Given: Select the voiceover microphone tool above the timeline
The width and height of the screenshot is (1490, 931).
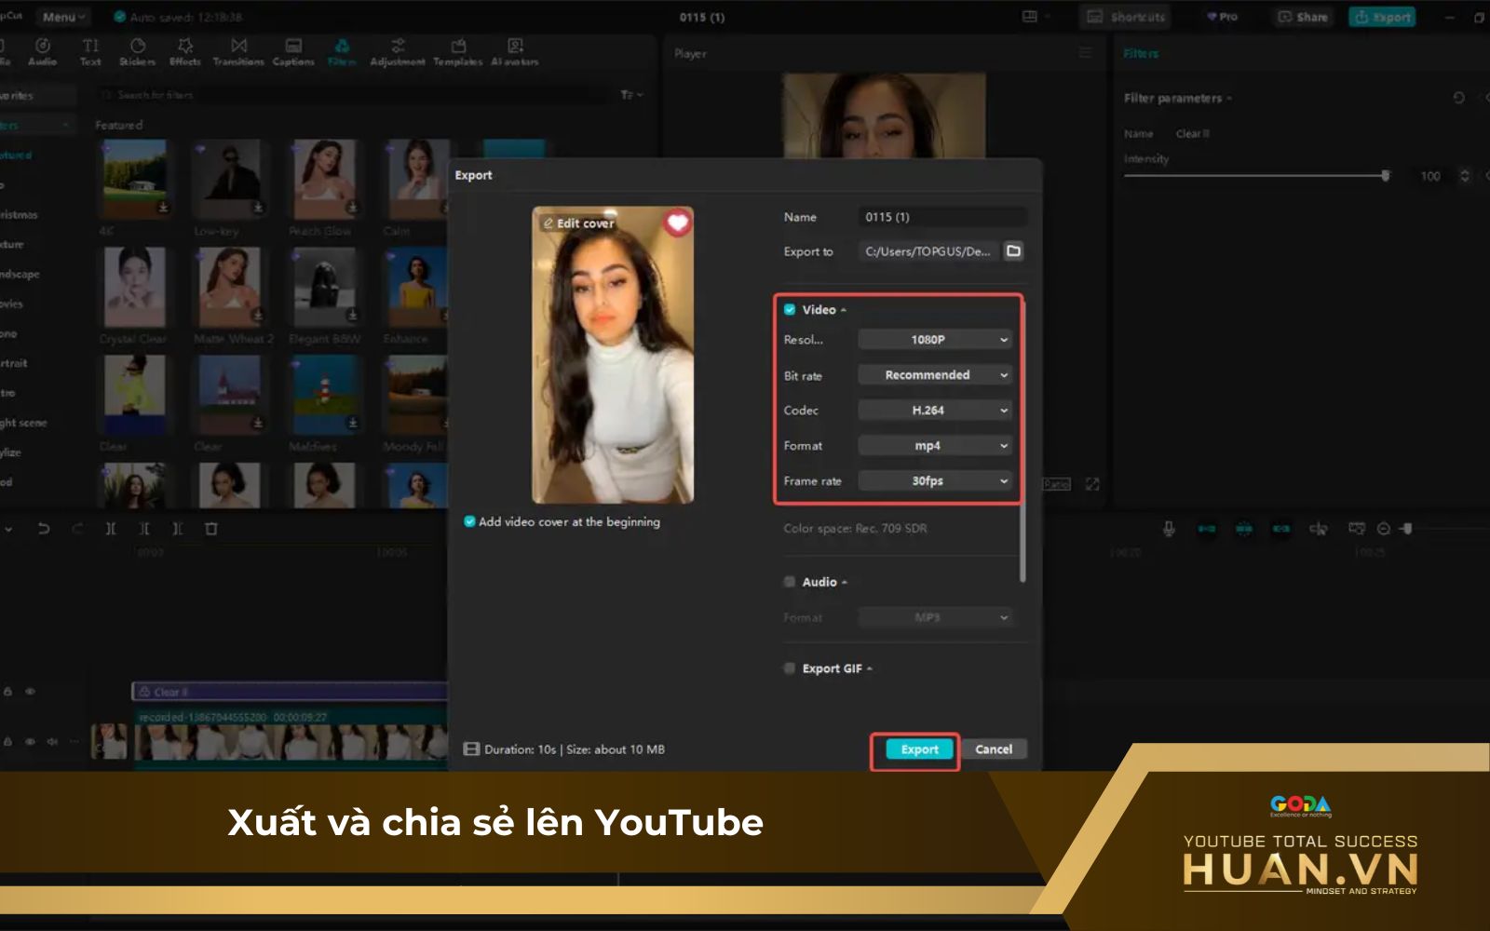Looking at the screenshot, I should point(1170,528).
